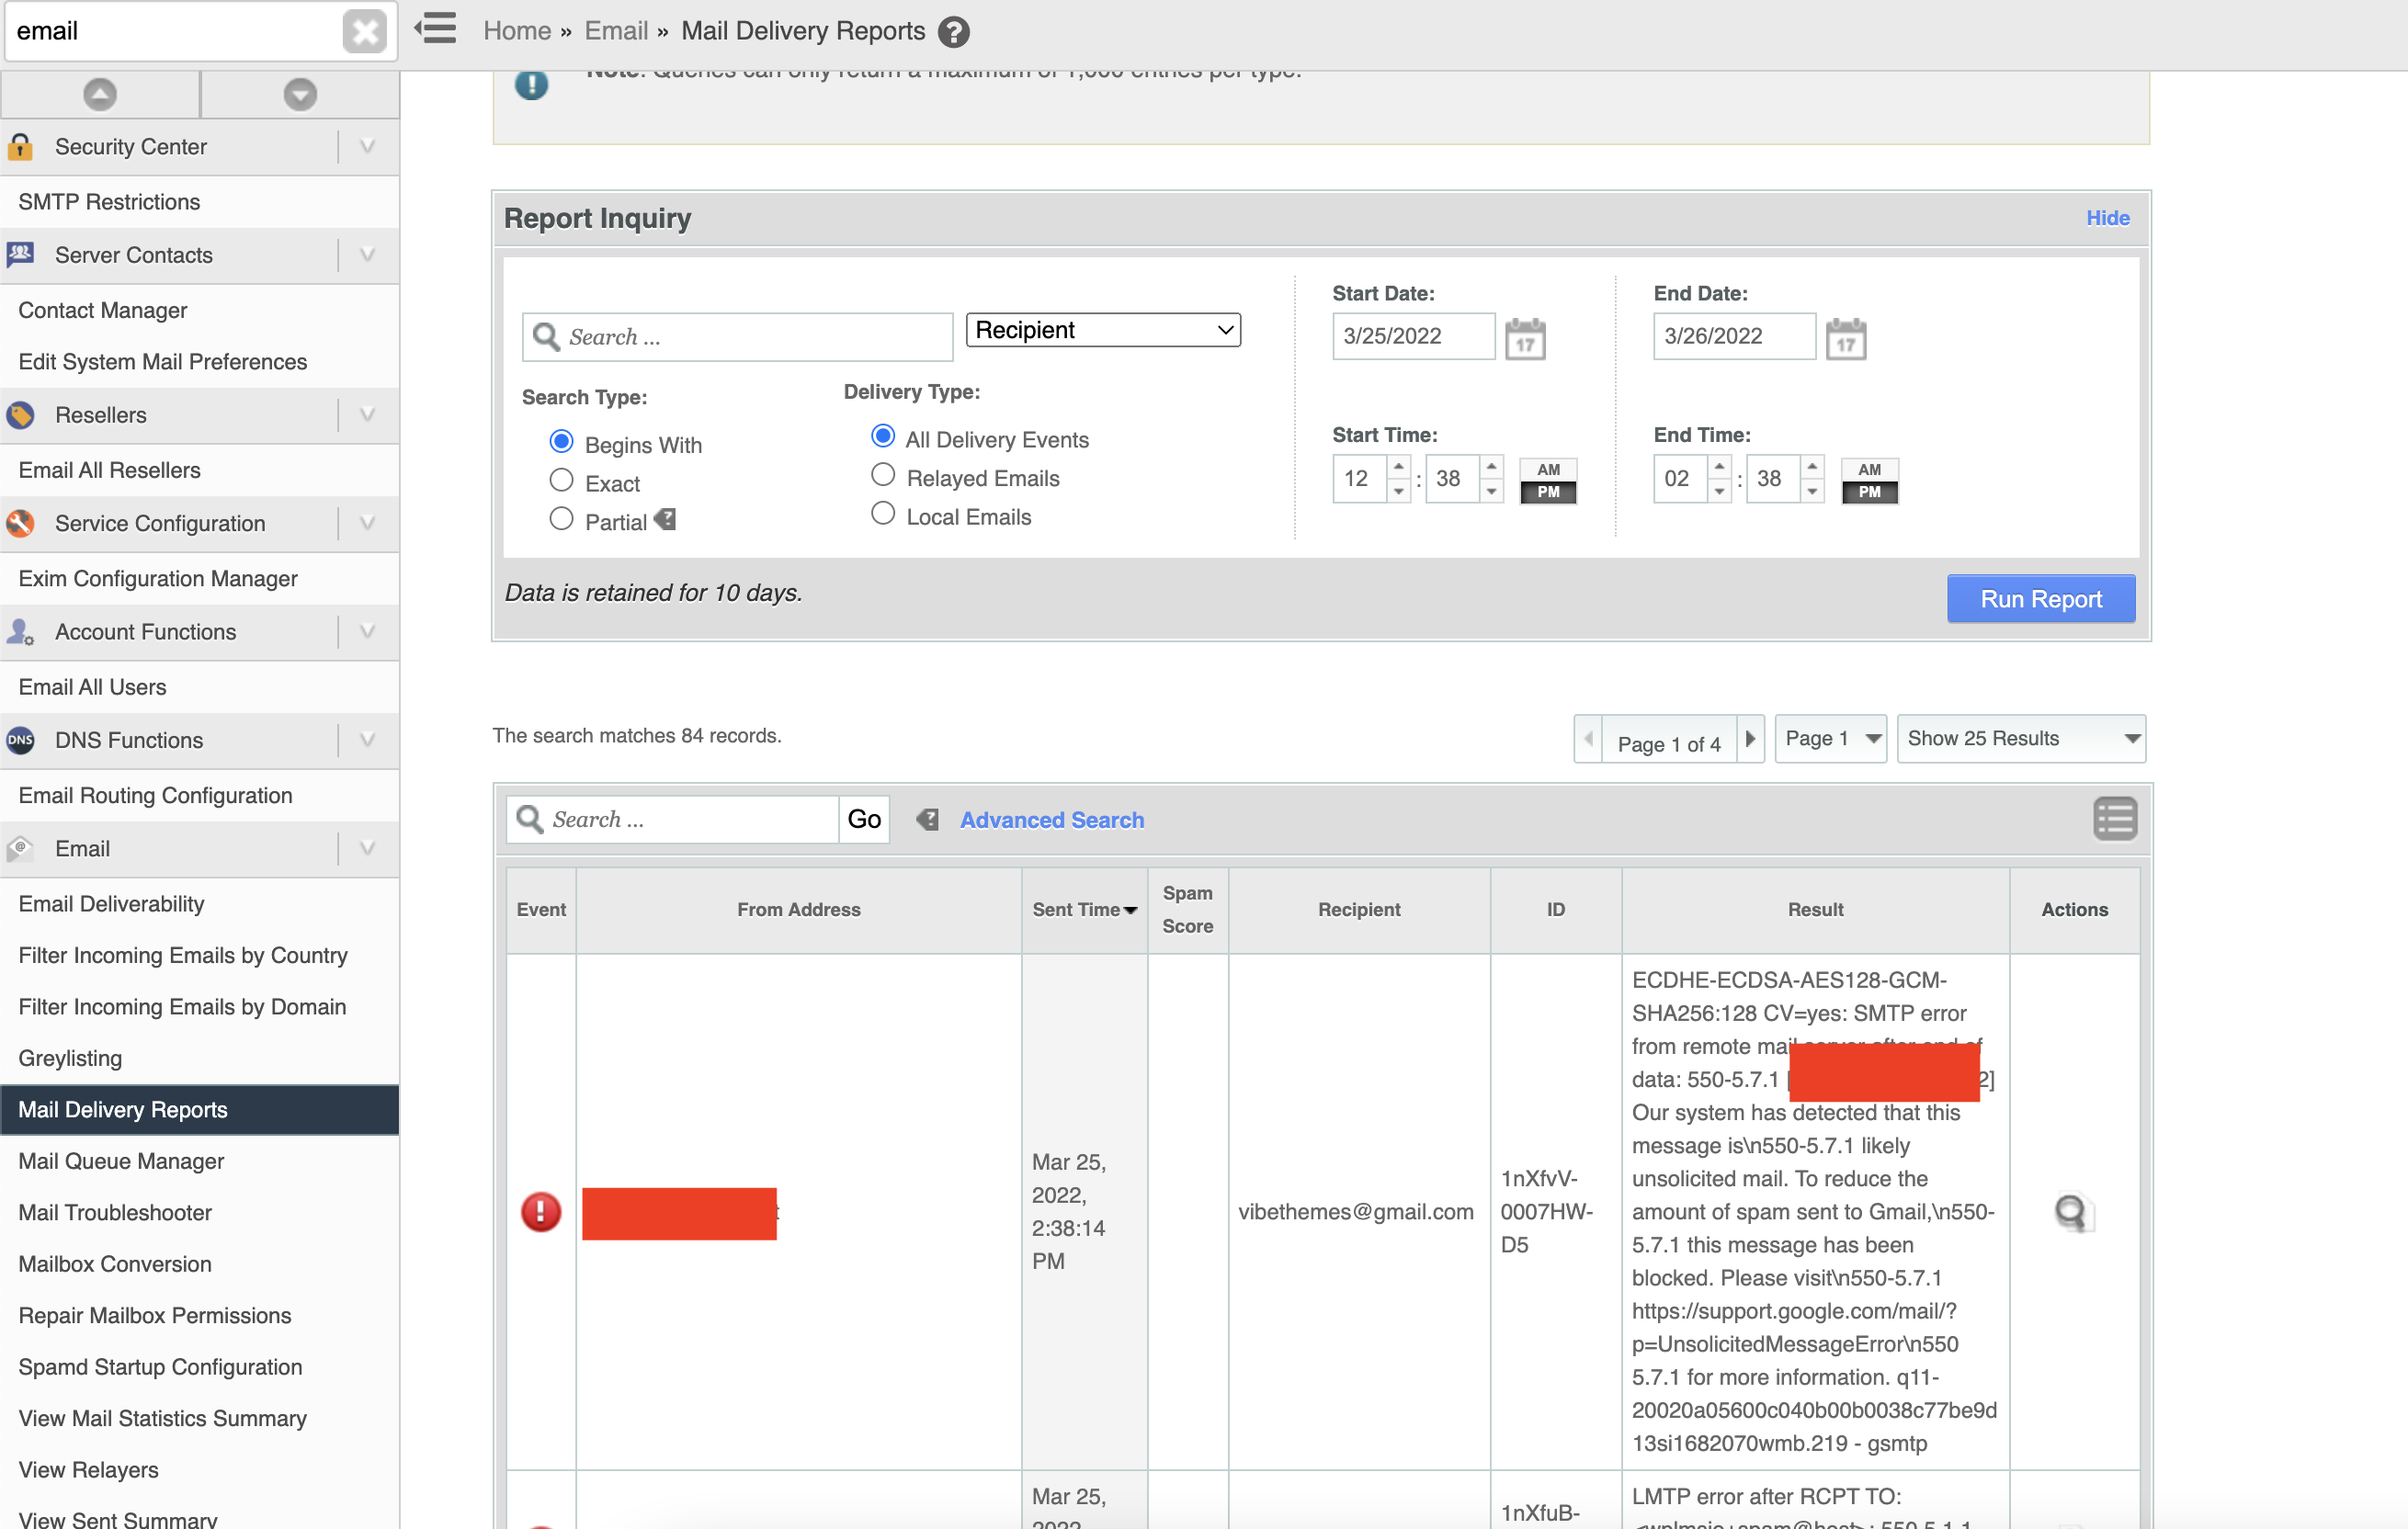
Task: Click the tag icon beside Advanced Search
Action: 928,820
